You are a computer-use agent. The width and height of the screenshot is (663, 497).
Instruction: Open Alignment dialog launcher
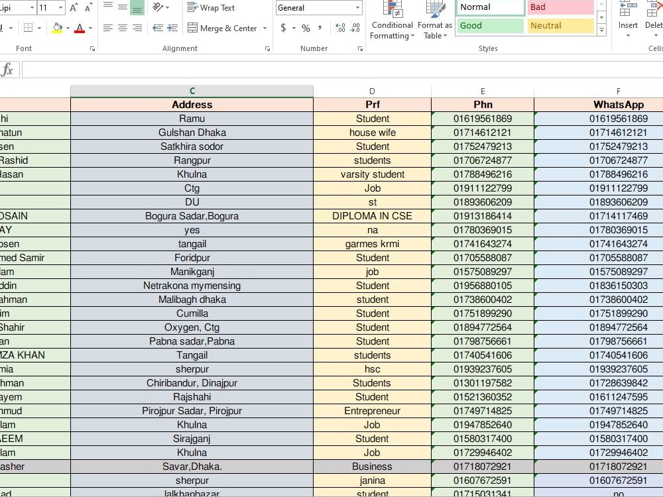267,49
